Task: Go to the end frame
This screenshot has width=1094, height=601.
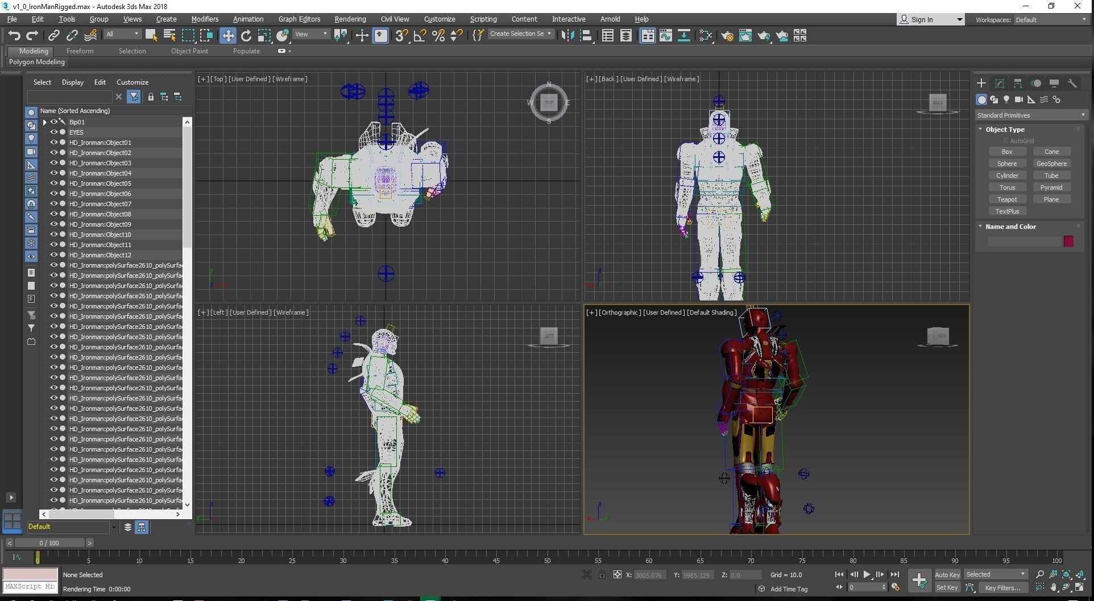Action: coord(894,574)
